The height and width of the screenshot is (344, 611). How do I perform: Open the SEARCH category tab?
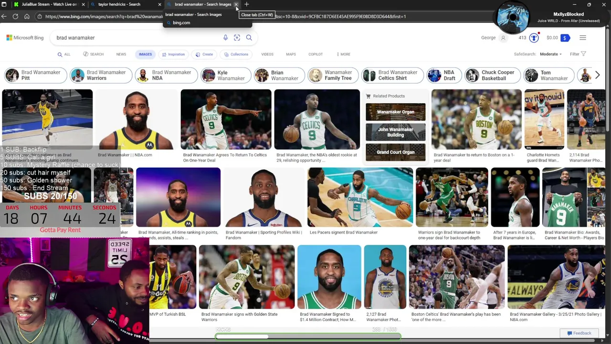(x=93, y=54)
